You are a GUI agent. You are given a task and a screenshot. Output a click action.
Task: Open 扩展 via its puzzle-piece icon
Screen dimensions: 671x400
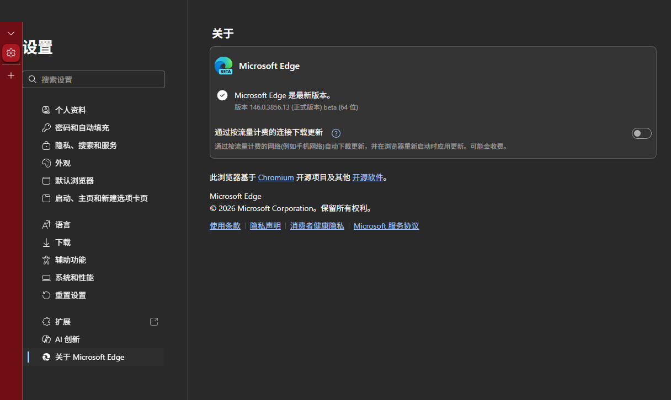click(46, 321)
